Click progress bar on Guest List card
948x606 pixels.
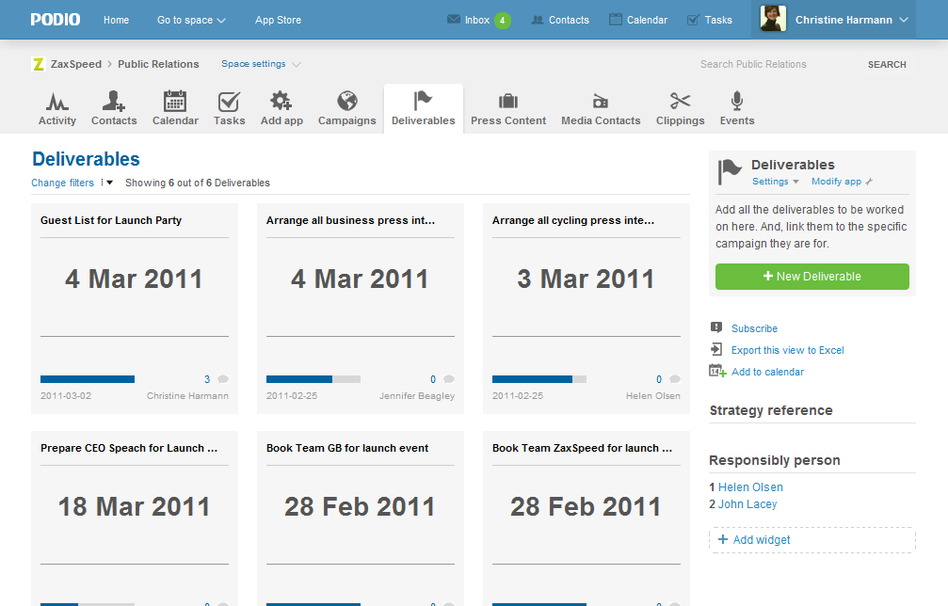tap(88, 379)
